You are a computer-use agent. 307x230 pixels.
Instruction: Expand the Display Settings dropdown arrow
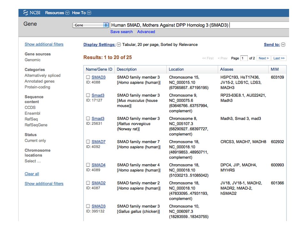click(x=119, y=45)
